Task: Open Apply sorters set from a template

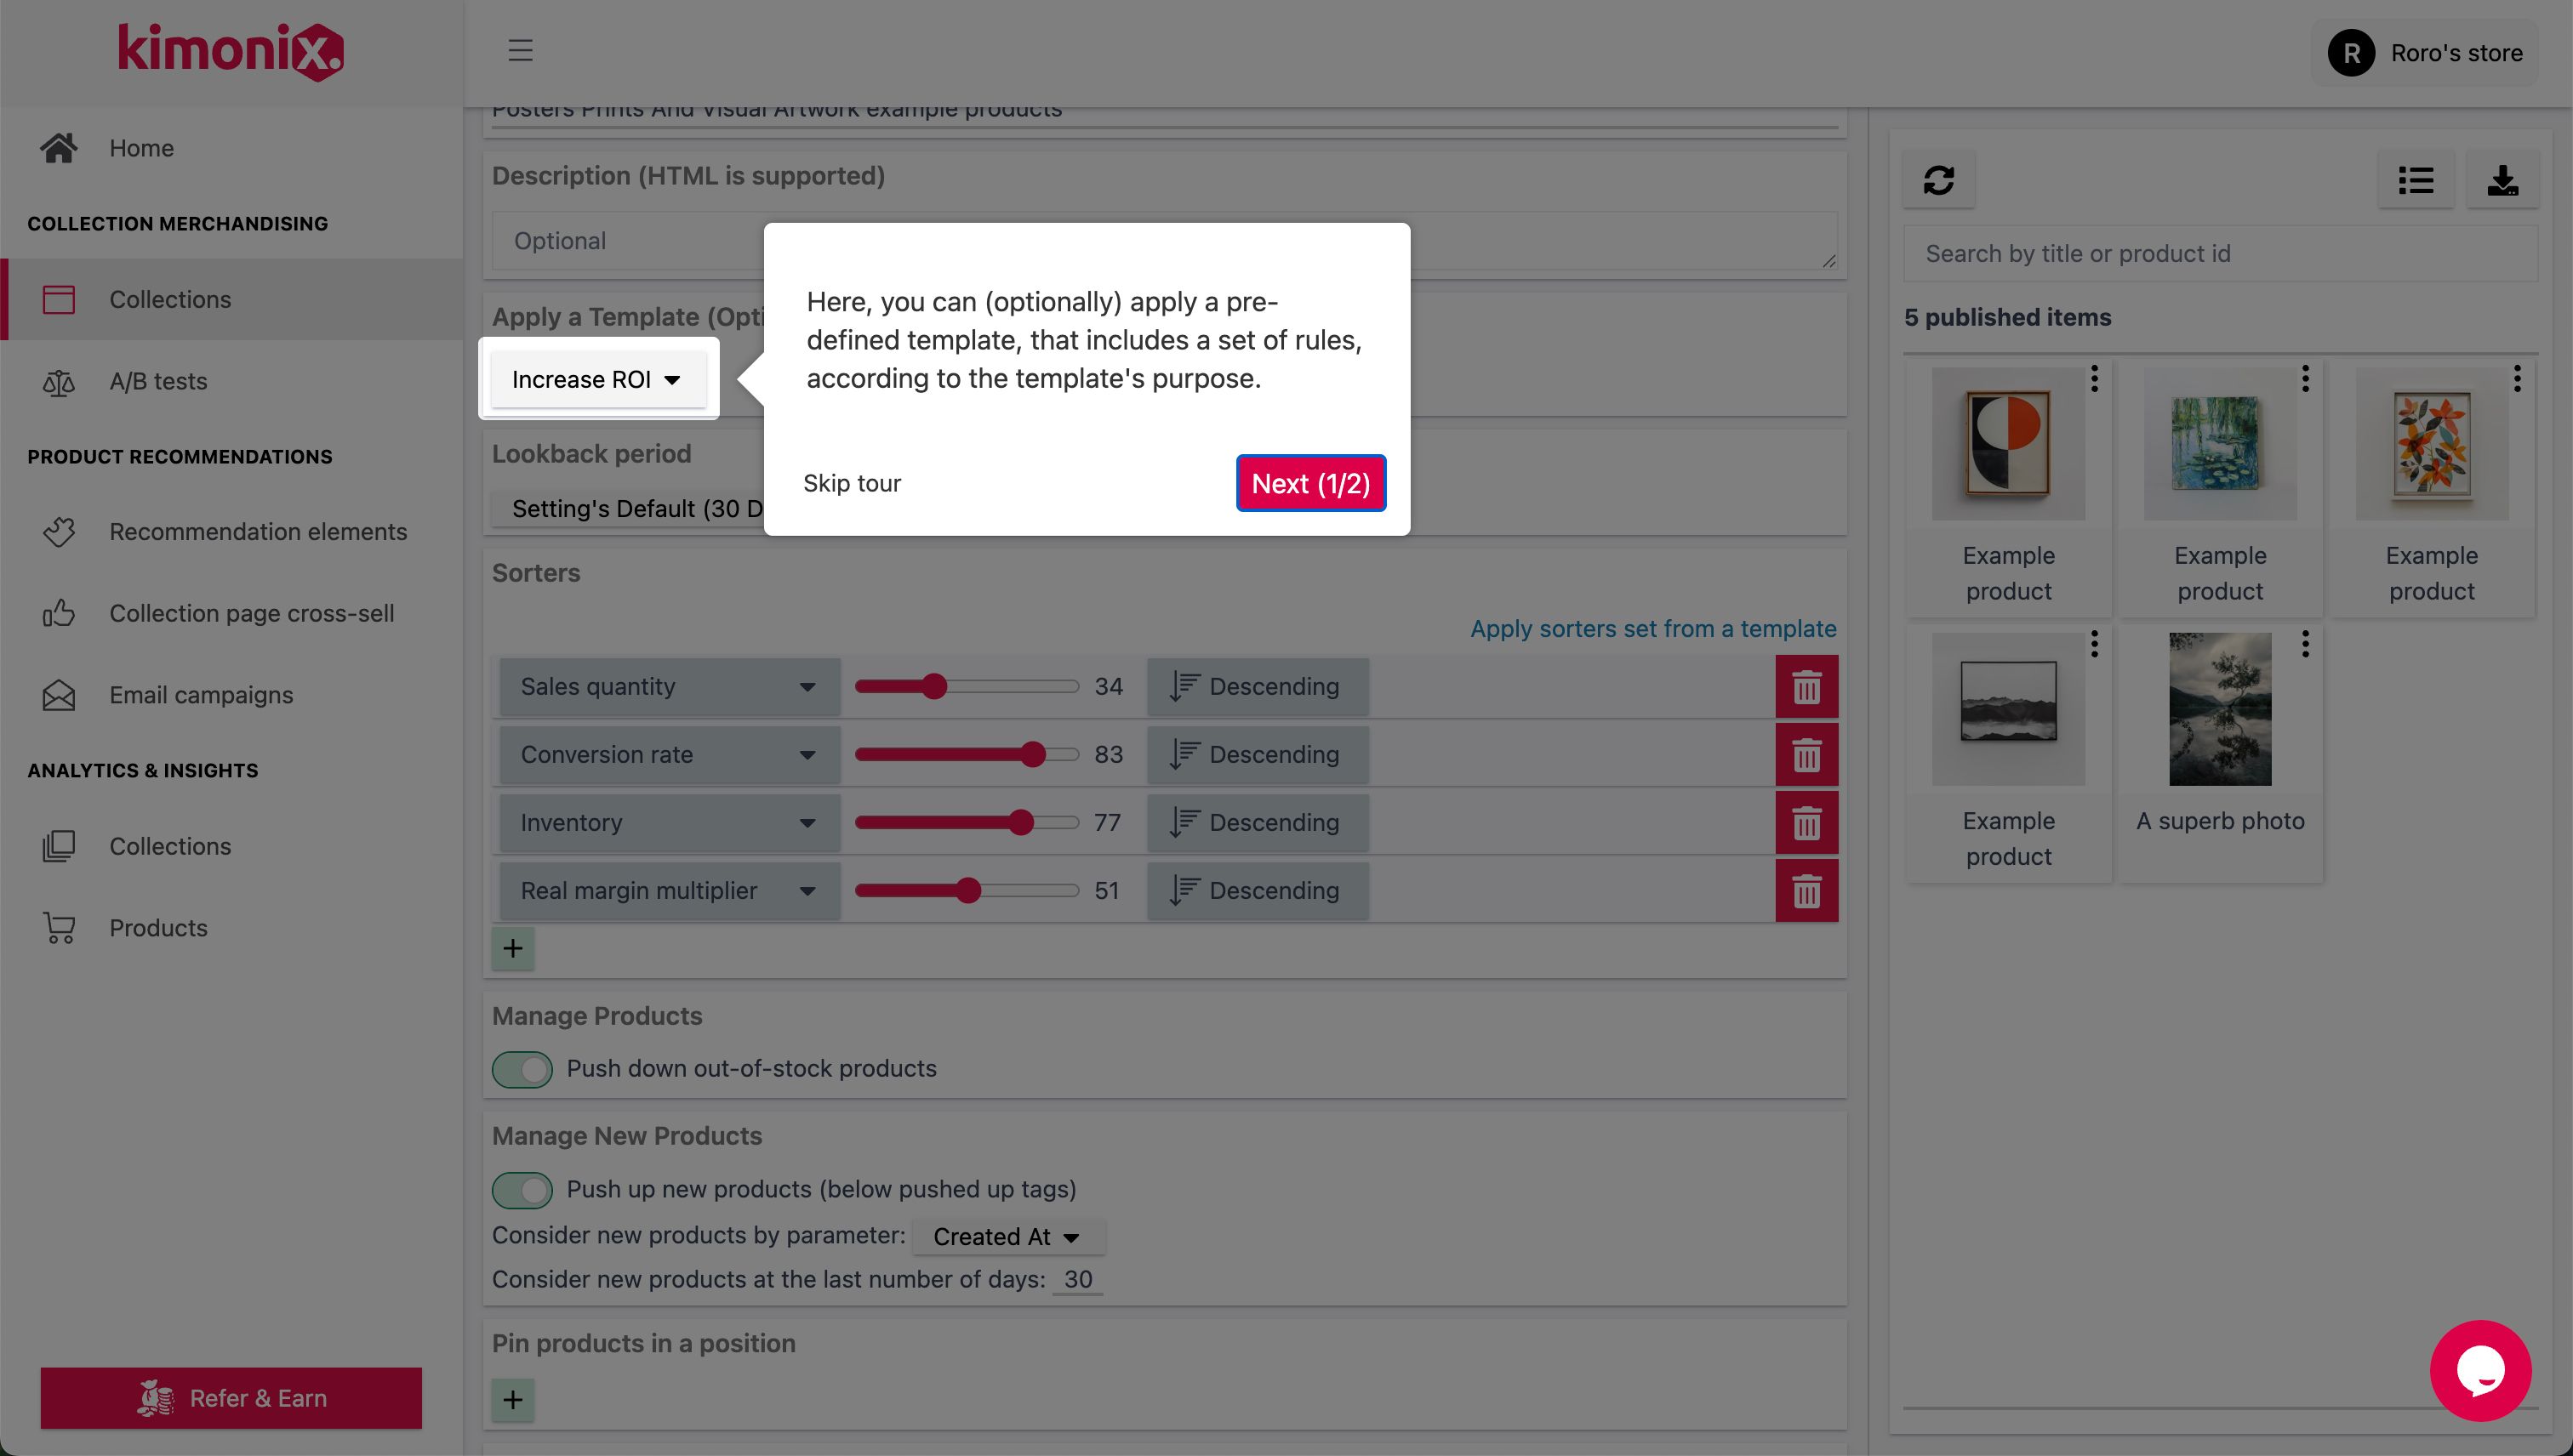Action: click(1652, 628)
